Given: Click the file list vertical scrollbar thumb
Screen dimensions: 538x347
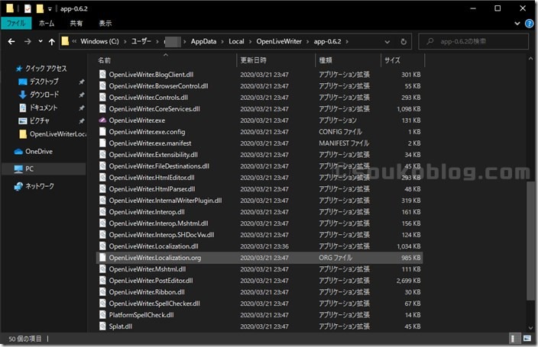Looking at the screenshot, I should point(530,242).
